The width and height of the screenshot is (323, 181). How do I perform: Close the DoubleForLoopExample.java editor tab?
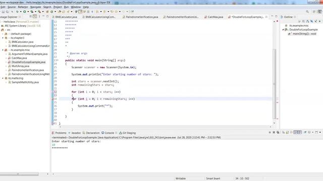(x=266, y=17)
